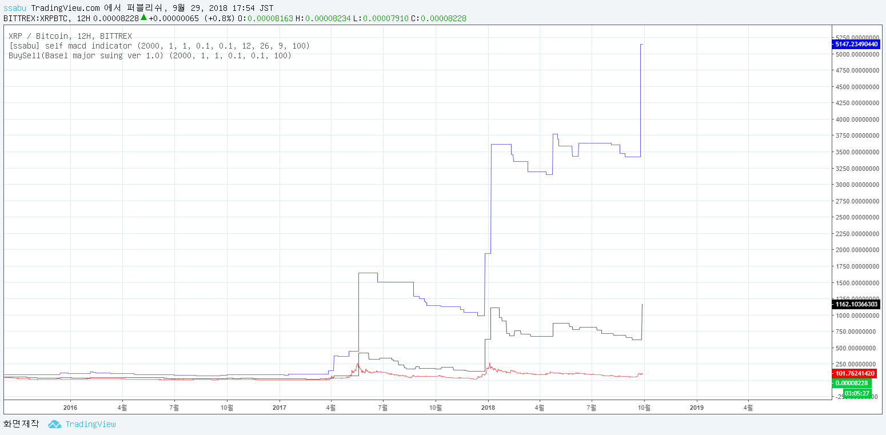Screen dimensions: 886x435
Task: Open the ssabu author profile link
Action: (15, 9)
